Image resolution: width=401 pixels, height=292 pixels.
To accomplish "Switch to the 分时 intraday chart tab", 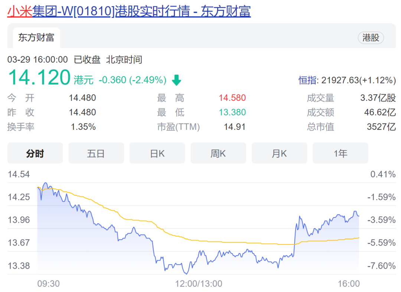I will (x=35, y=153).
